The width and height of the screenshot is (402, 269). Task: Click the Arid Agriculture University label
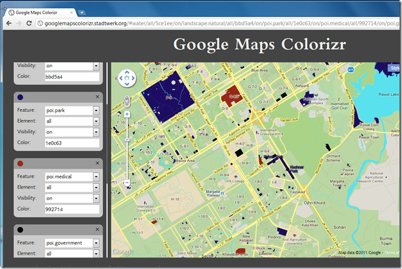(294, 241)
